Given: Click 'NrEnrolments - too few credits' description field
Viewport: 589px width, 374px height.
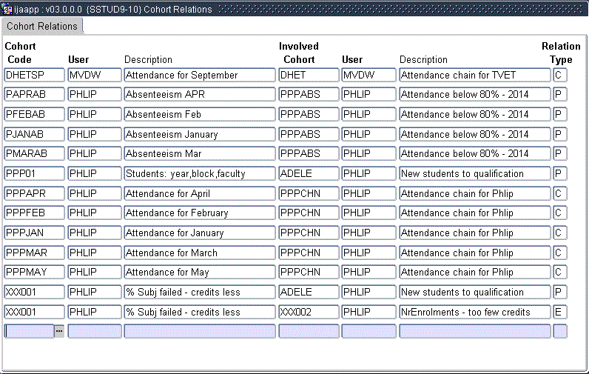Looking at the screenshot, I should [x=475, y=312].
